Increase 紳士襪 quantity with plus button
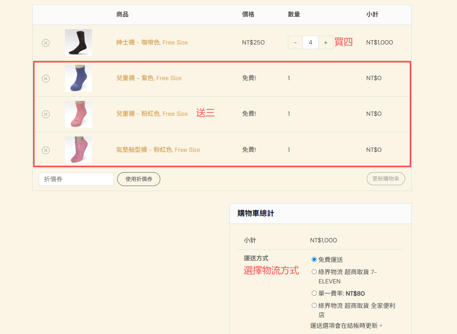This screenshot has width=457, height=334. point(326,43)
